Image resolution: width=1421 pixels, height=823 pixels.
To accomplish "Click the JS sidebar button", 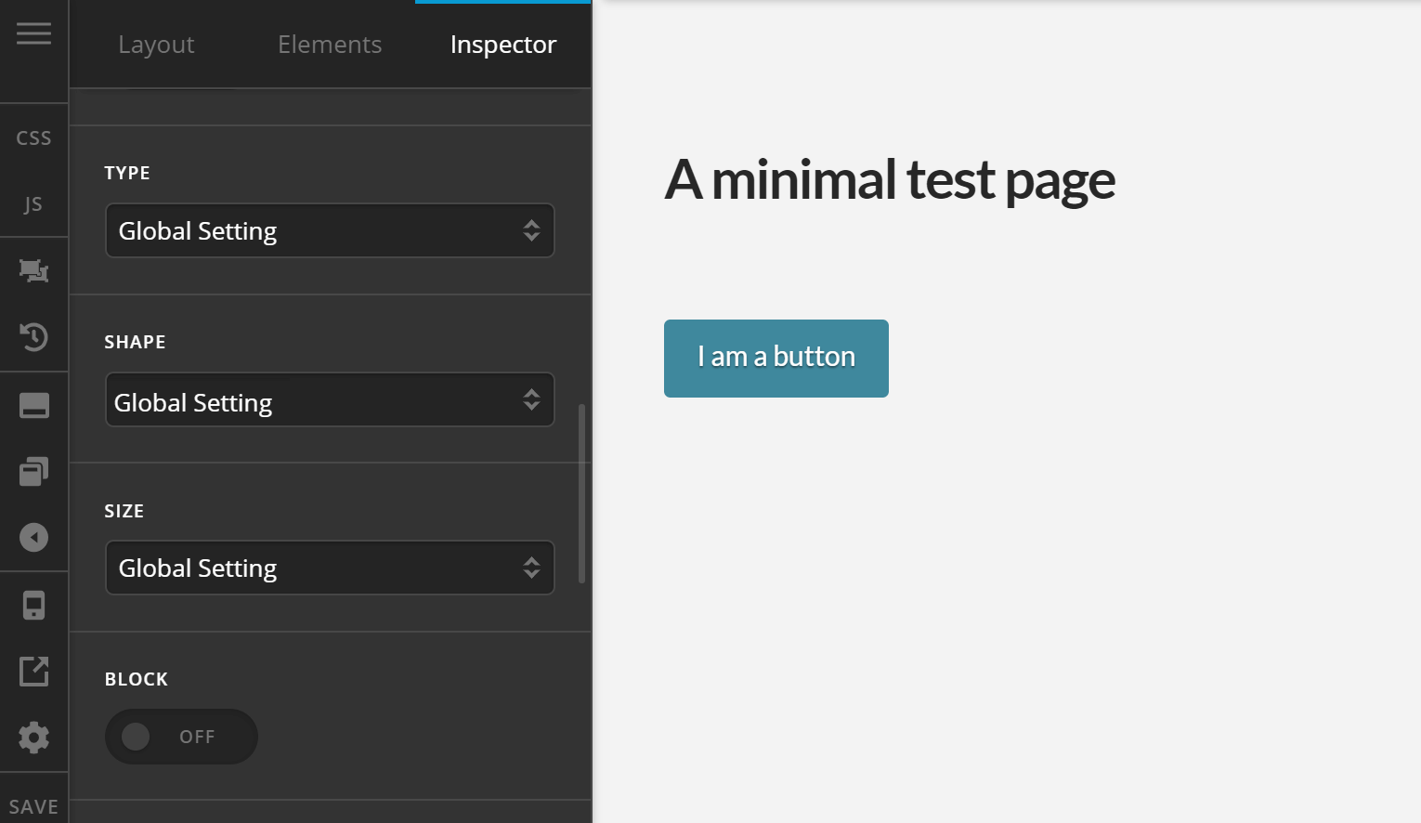I will click(x=33, y=203).
